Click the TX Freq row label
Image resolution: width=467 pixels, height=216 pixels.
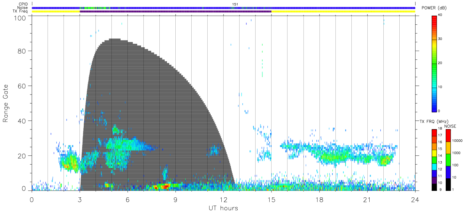point(21,11)
